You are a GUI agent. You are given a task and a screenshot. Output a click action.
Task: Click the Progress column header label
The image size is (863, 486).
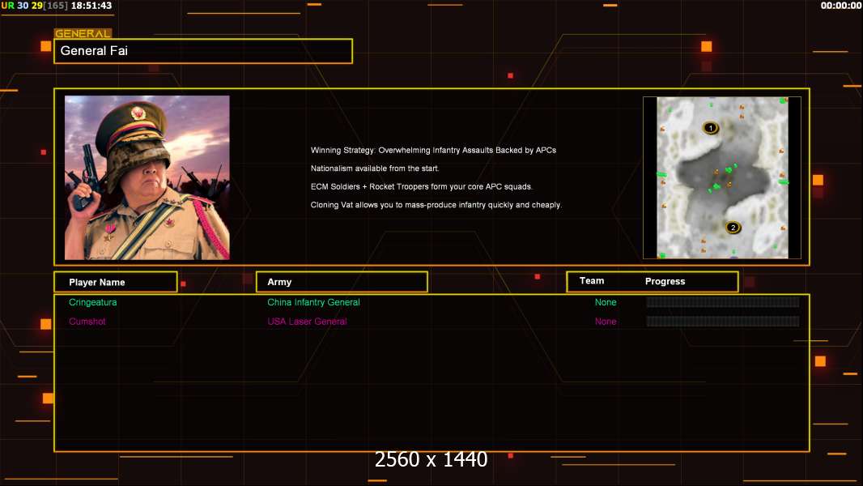665,281
